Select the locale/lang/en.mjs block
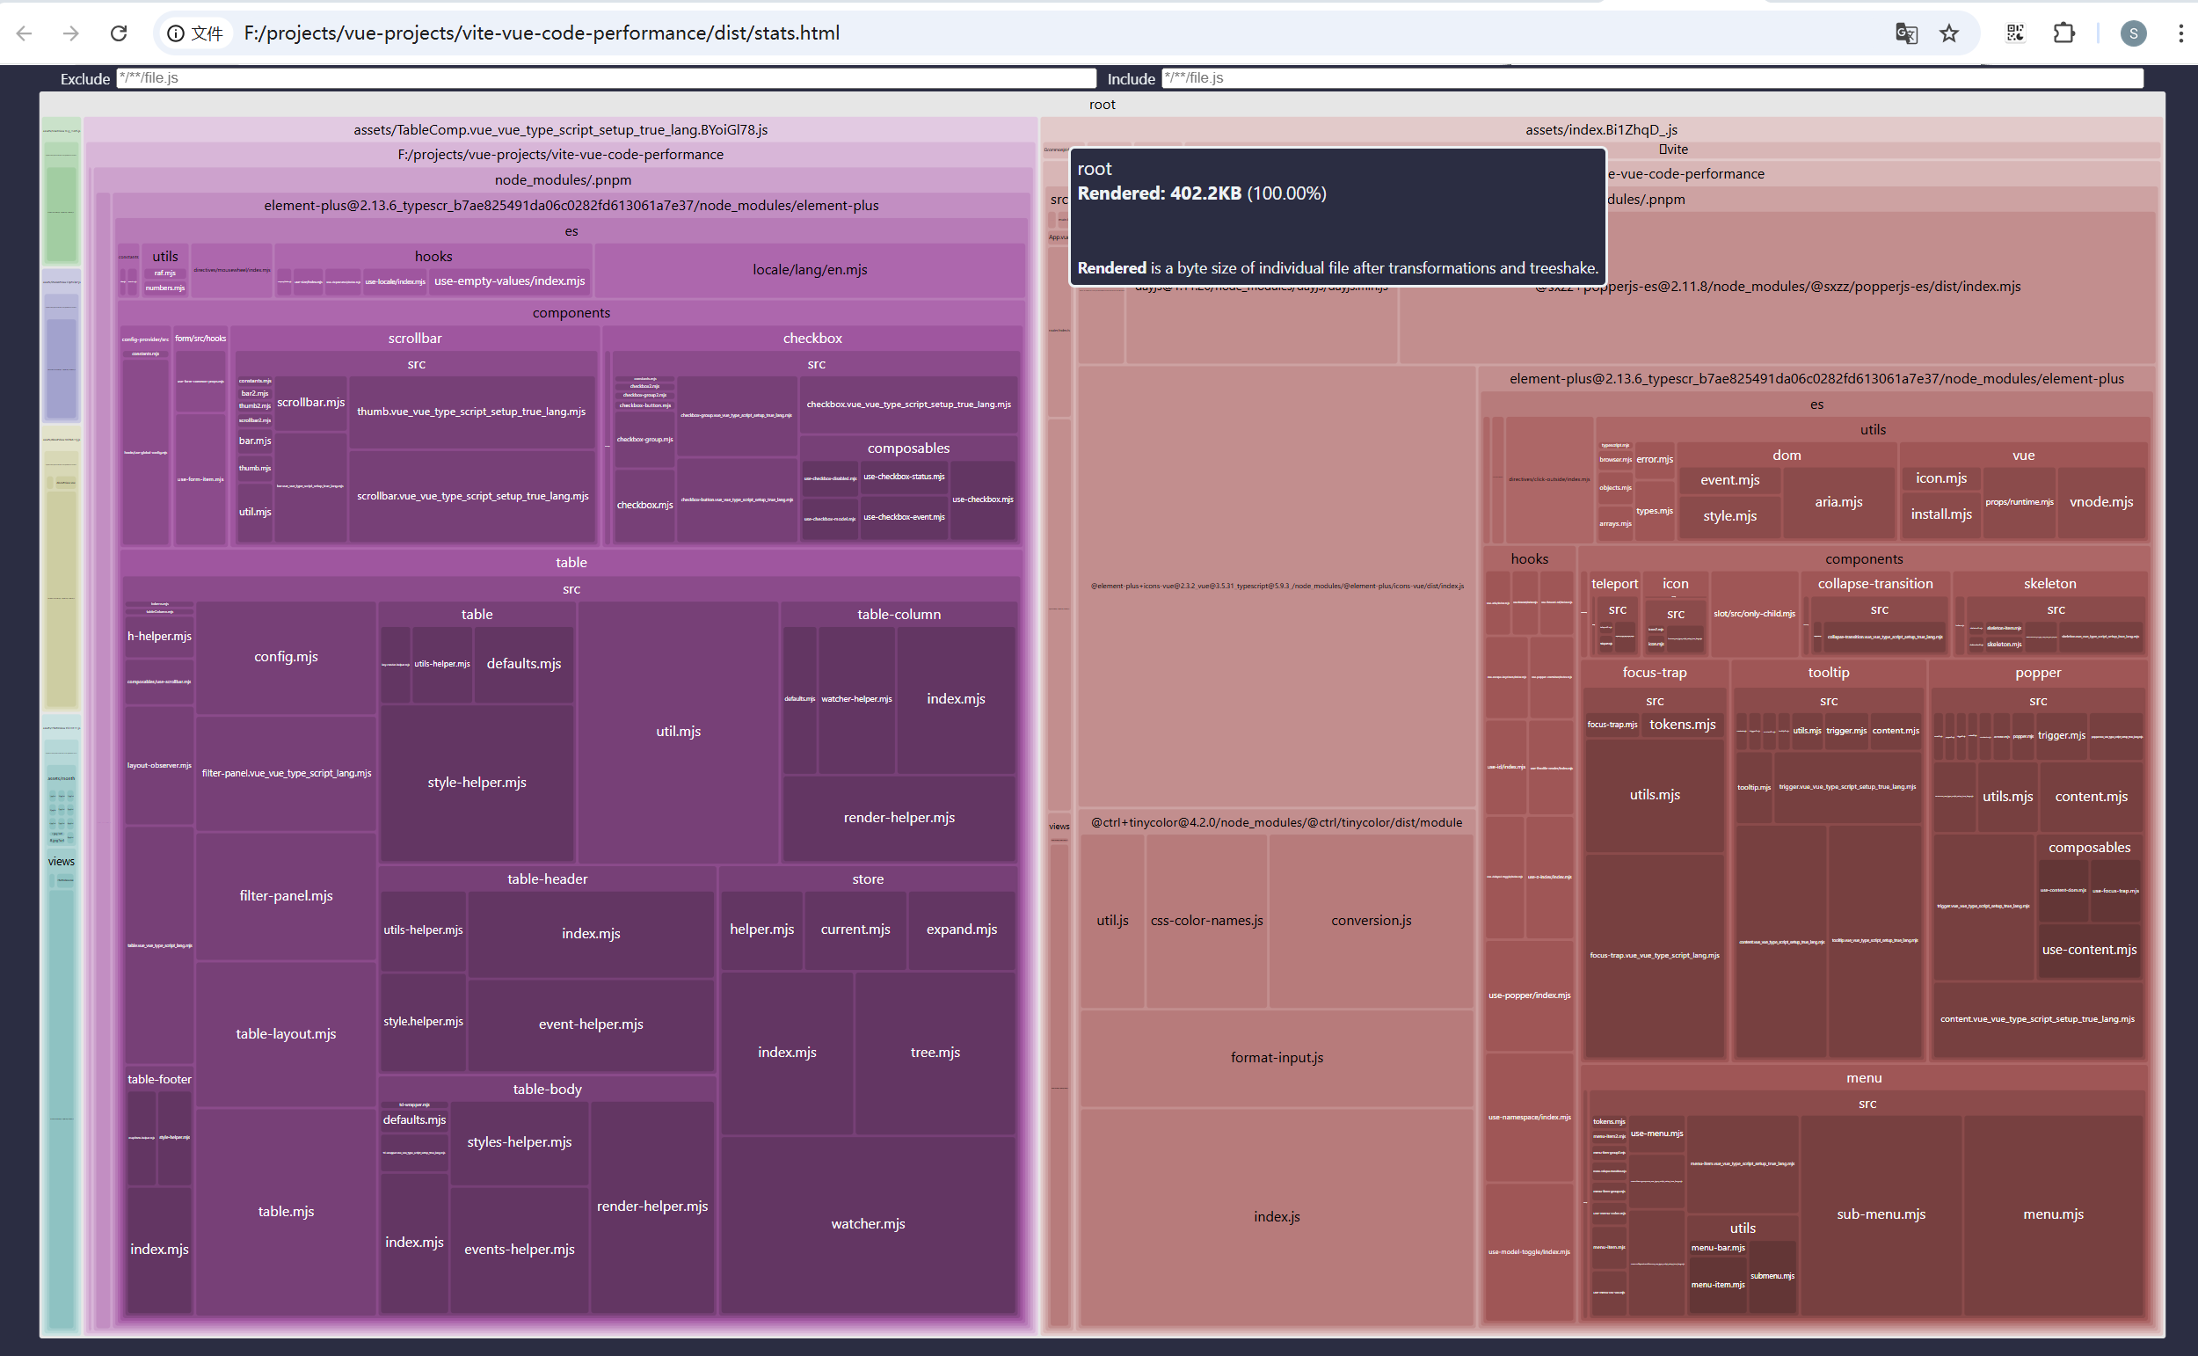The image size is (2198, 1356). tap(810, 269)
